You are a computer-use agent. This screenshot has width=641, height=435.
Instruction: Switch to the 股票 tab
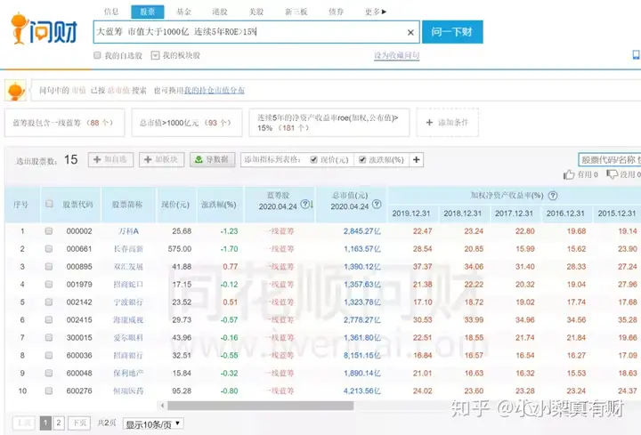click(x=148, y=12)
